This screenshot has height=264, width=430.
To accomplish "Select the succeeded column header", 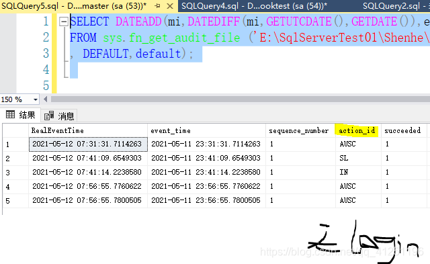I will pos(404,130).
